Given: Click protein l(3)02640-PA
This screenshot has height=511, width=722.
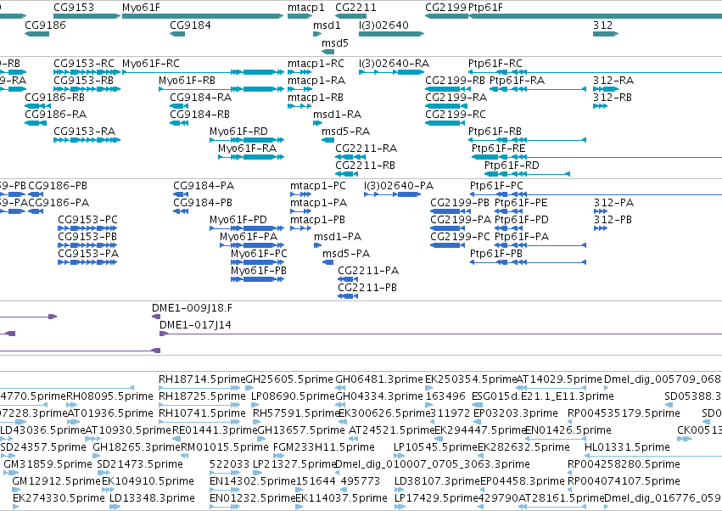Looking at the screenshot, I should point(392,194).
